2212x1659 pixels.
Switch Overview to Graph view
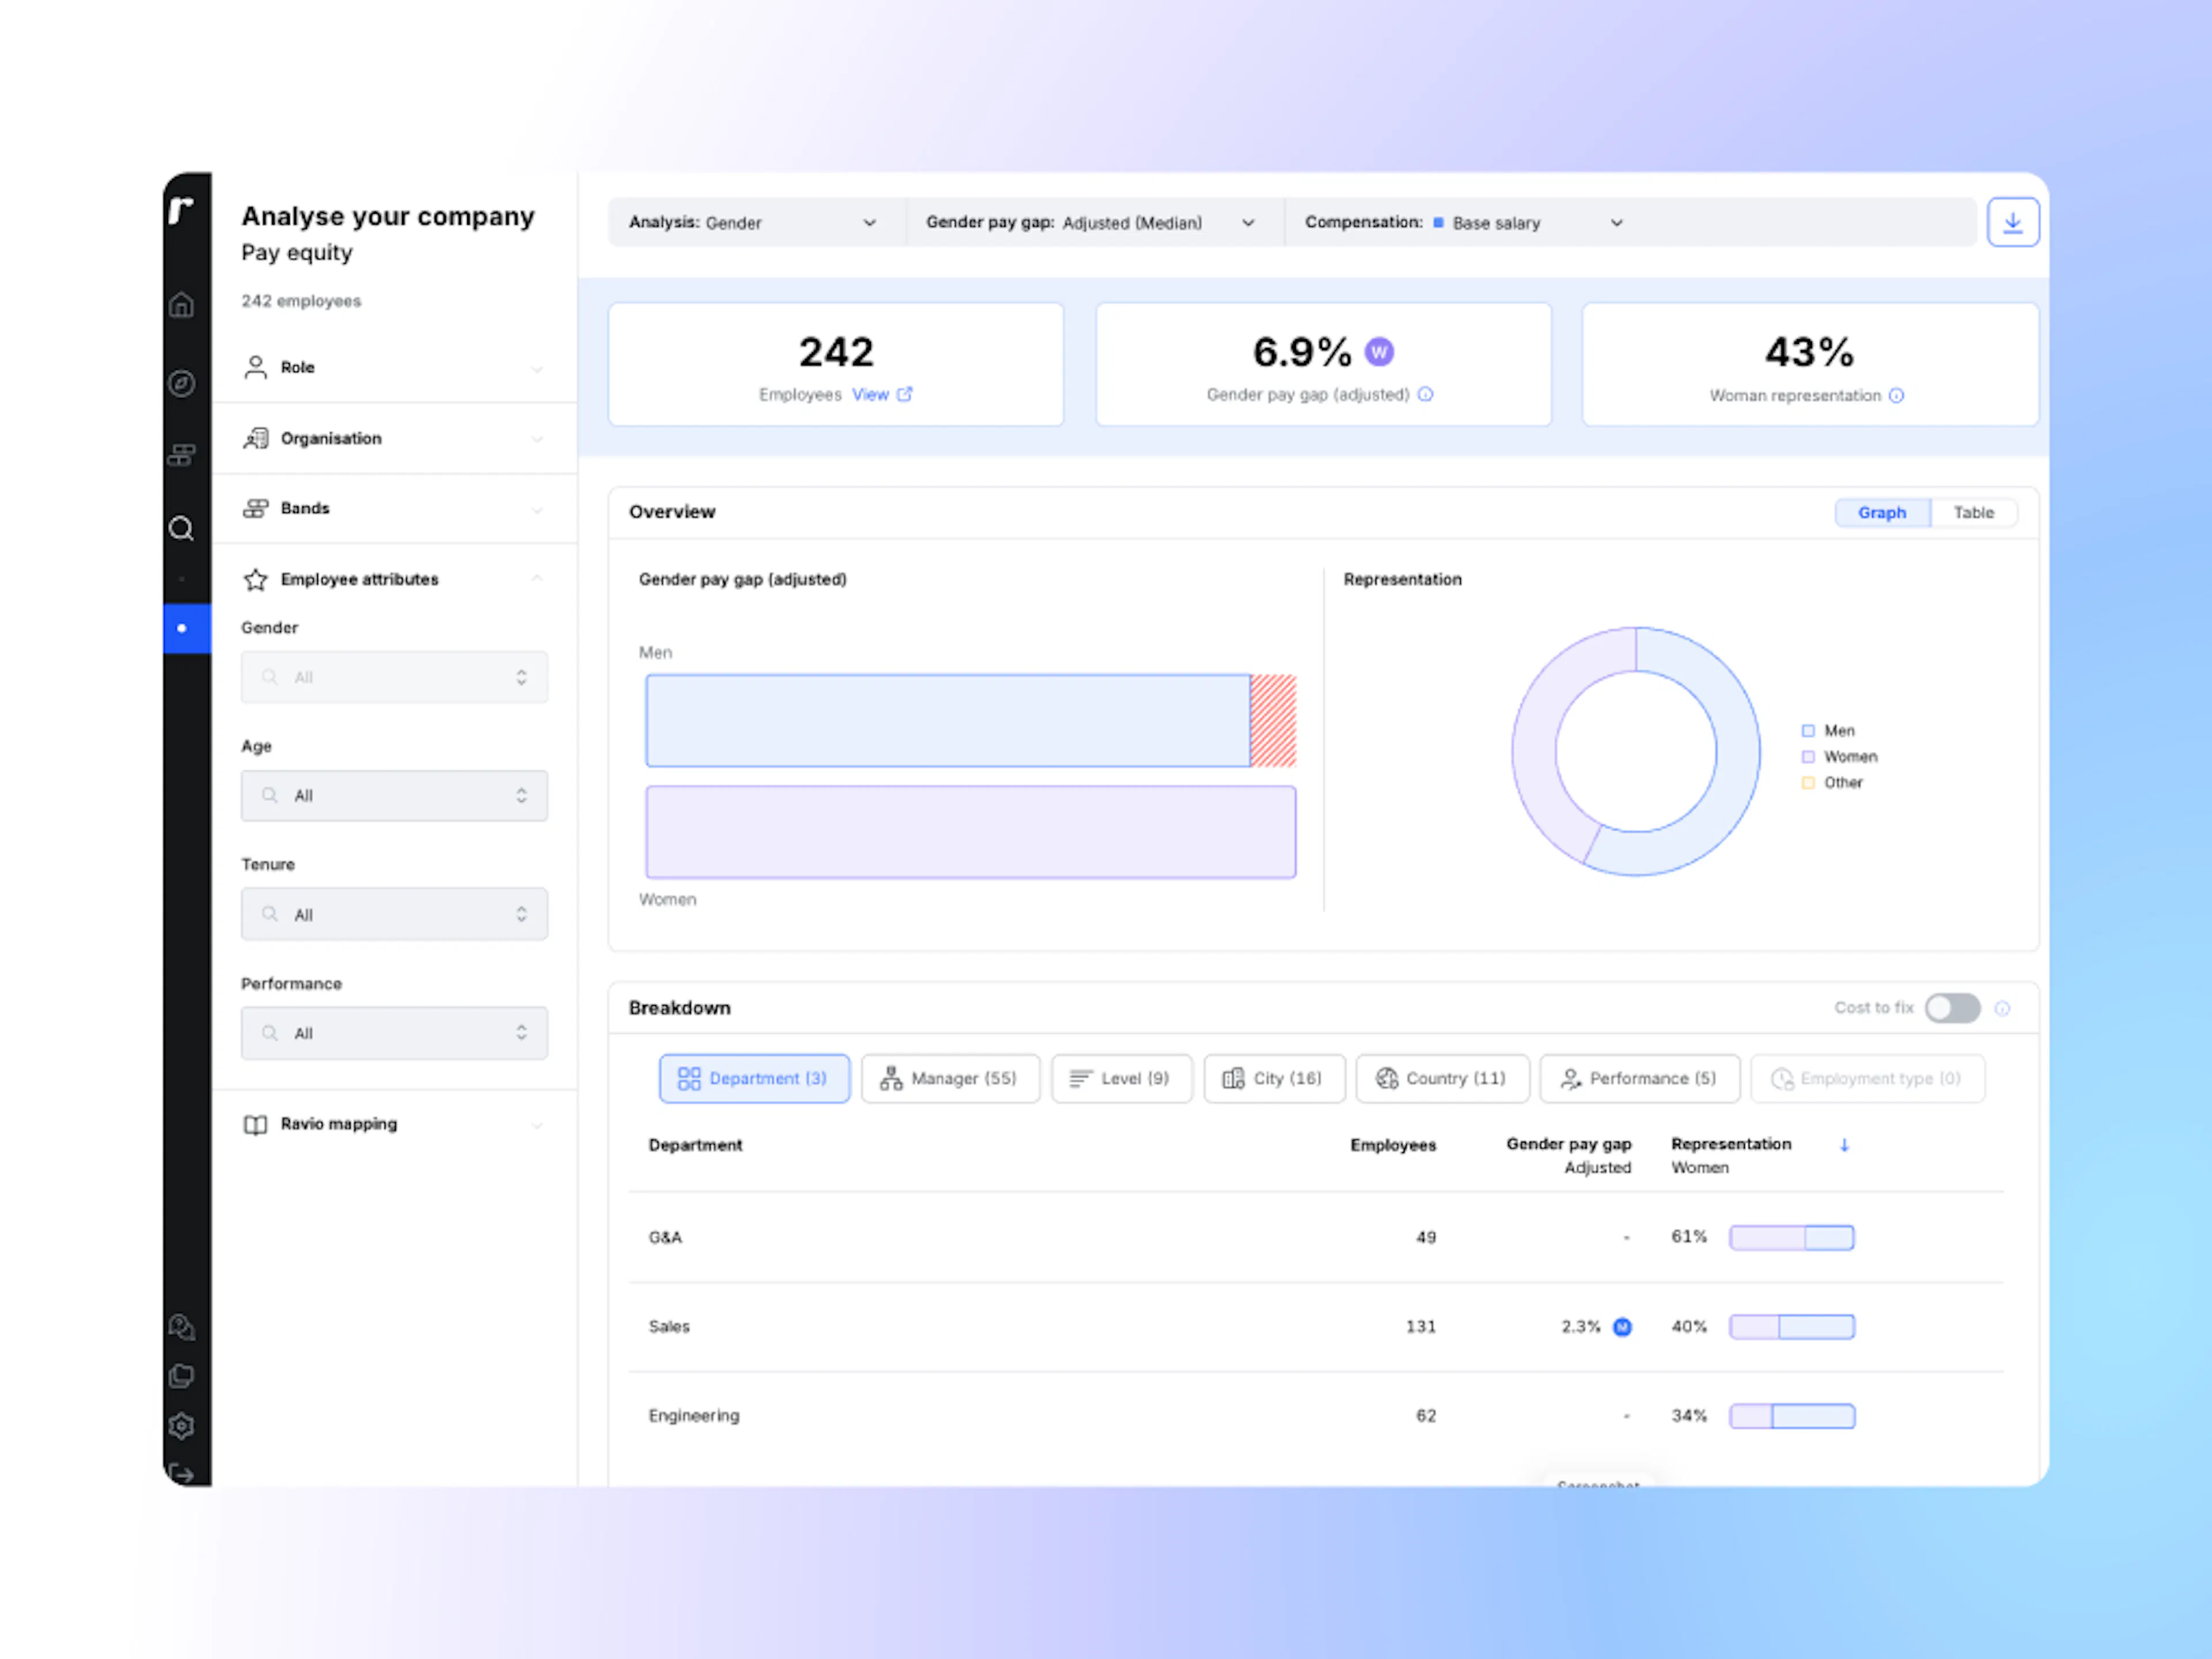pyautogui.click(x=1882, y=512)
